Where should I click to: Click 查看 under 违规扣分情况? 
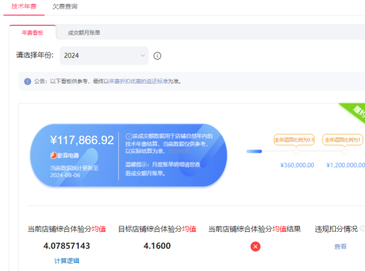[x=340, y=246]
